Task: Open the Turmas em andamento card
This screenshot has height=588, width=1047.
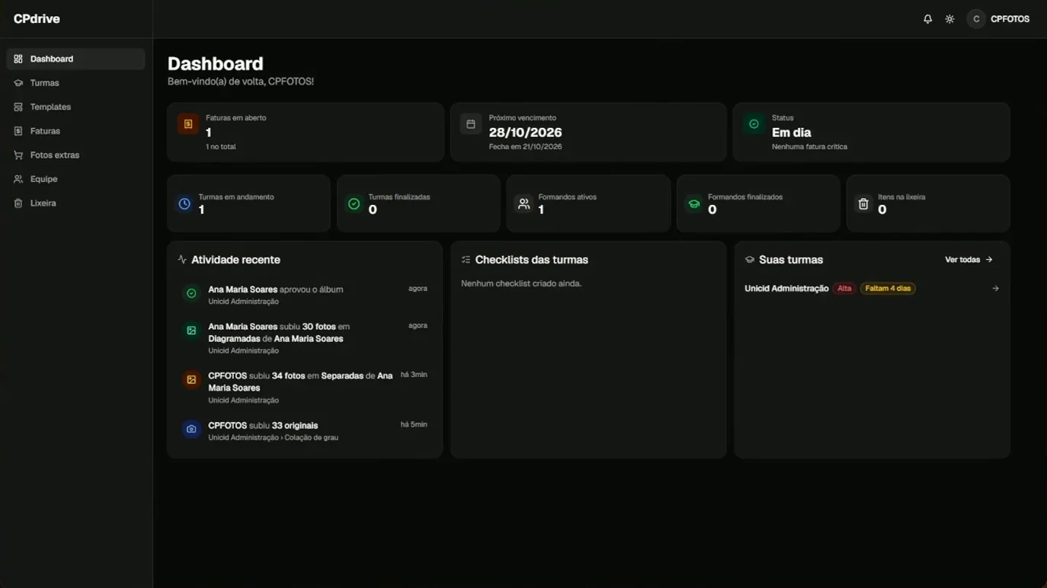Action: coord(248,203)
